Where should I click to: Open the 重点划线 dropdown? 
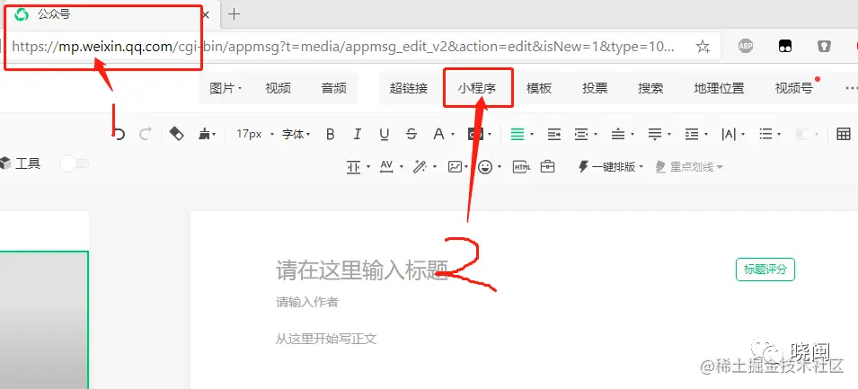tap(689, 167)
